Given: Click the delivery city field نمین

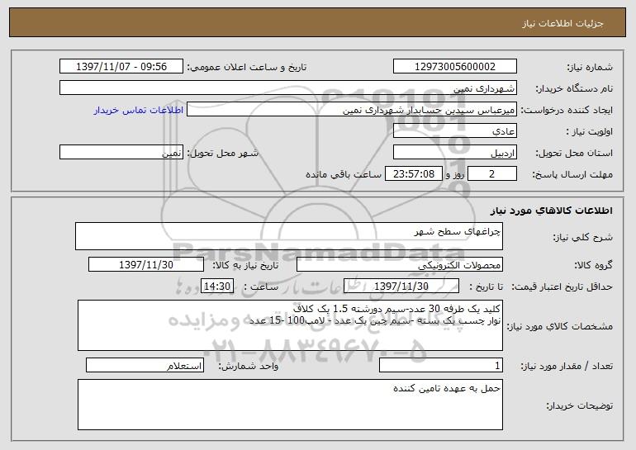Looking at the screenshot, I should [121, 153].
